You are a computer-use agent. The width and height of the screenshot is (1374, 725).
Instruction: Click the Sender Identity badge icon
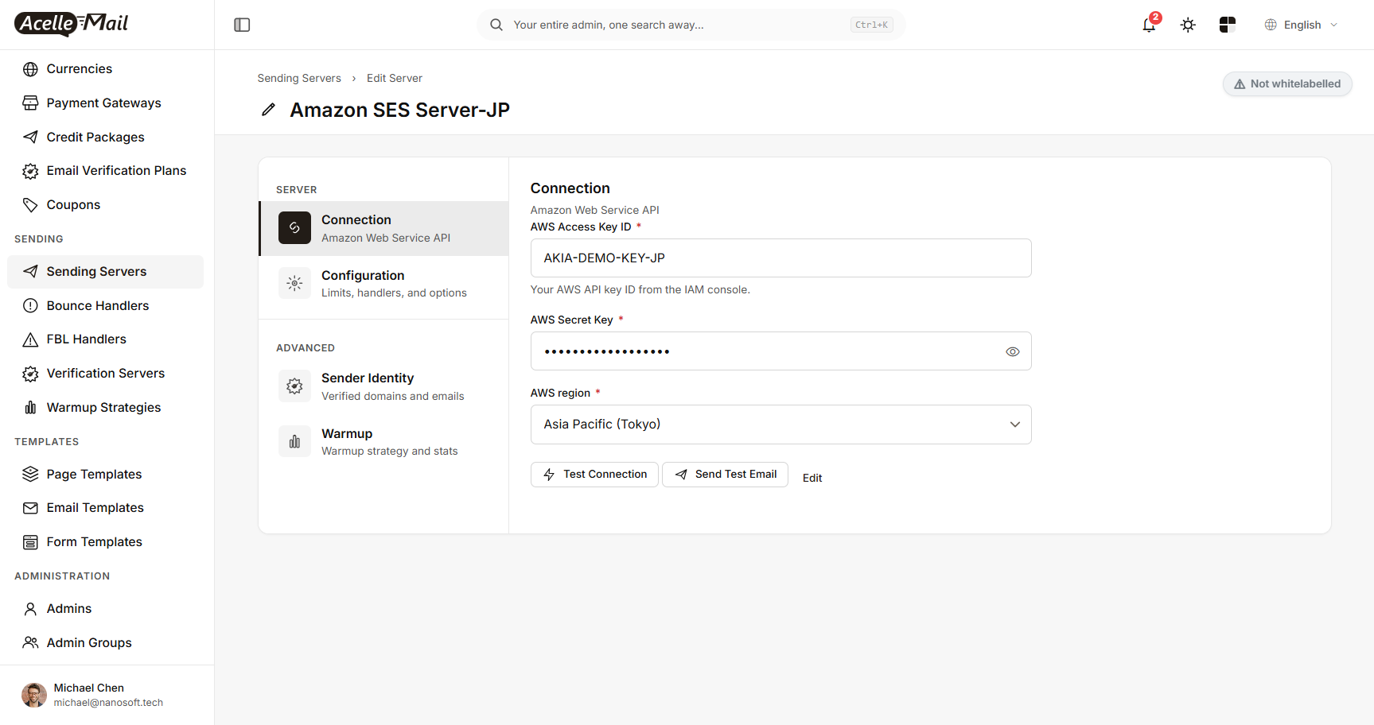pos(294,386)
